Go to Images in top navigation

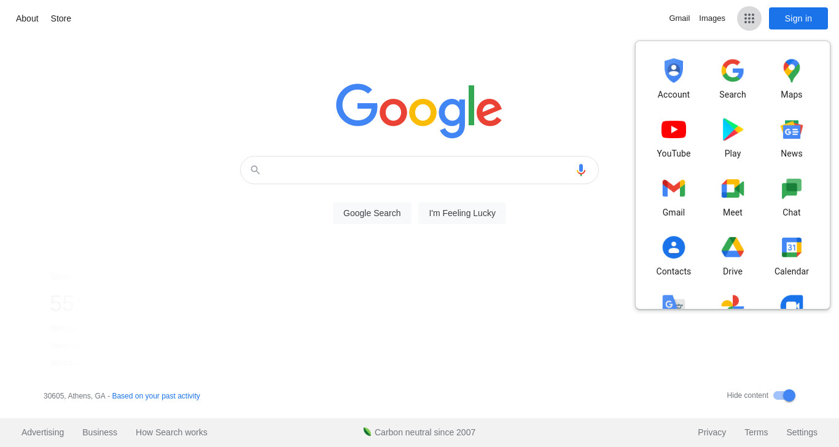(x=712, y=18)
